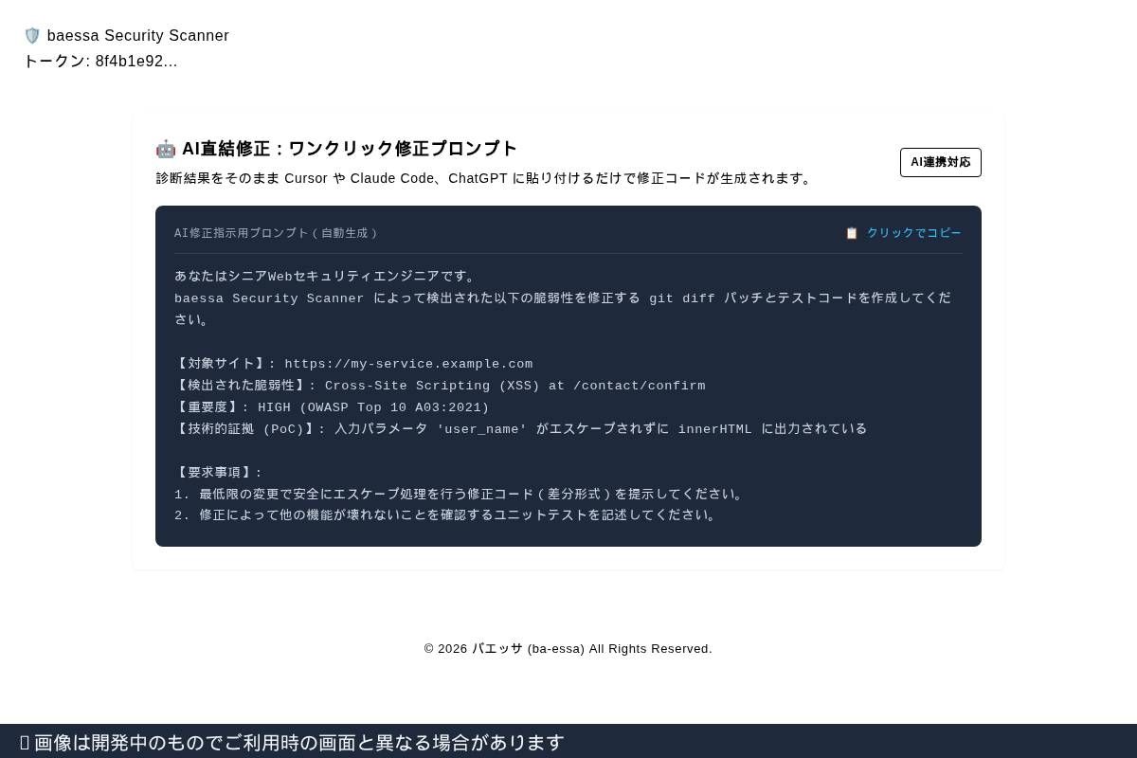Screen dimensions: 1137x758
Task: Click the description mentioning Cursor や Claude Code
Action: pyautogui.click(x=485, y=178)
